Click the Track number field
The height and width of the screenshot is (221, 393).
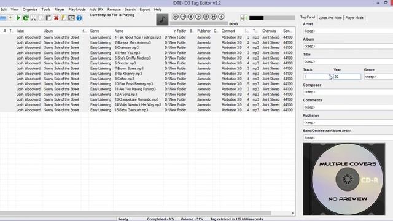[x=316, y=77]
